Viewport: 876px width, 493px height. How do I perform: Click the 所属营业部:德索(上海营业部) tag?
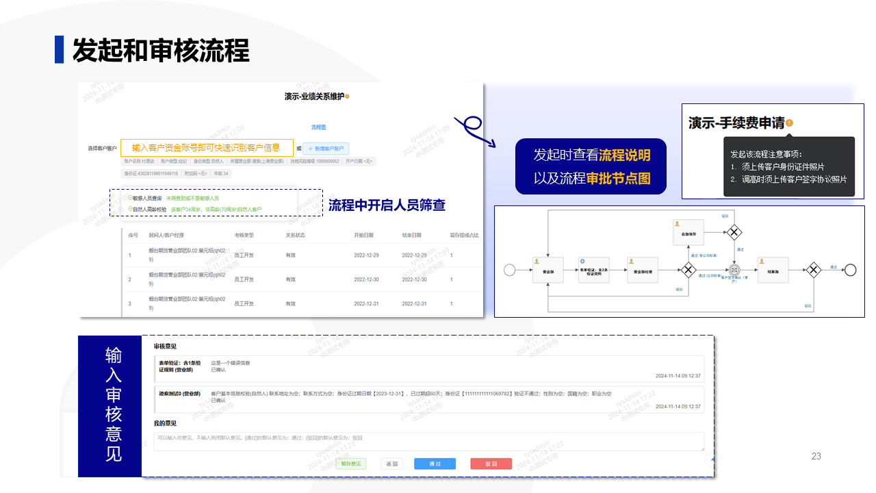tap(257, 162)
